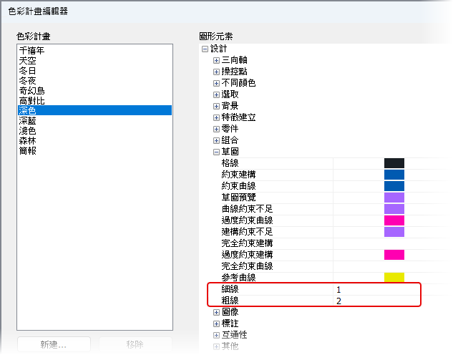Expand the 特徵建立 node
This screenshot has width=453, height=355.
[x=216, y=117]
